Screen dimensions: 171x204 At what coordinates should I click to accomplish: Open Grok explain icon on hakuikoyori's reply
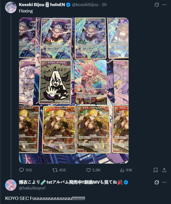coord(157,182)
